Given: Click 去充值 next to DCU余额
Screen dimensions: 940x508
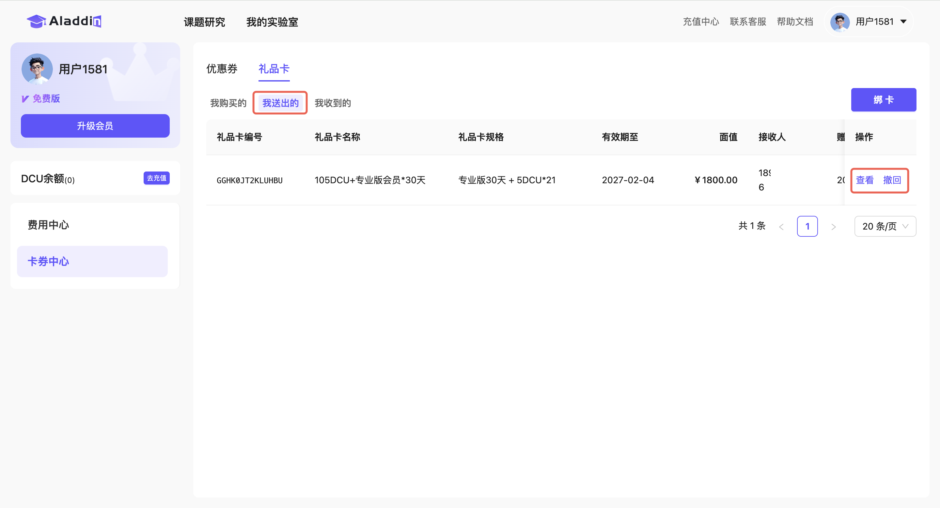Looking at the screenshot, I should point(156,178).
